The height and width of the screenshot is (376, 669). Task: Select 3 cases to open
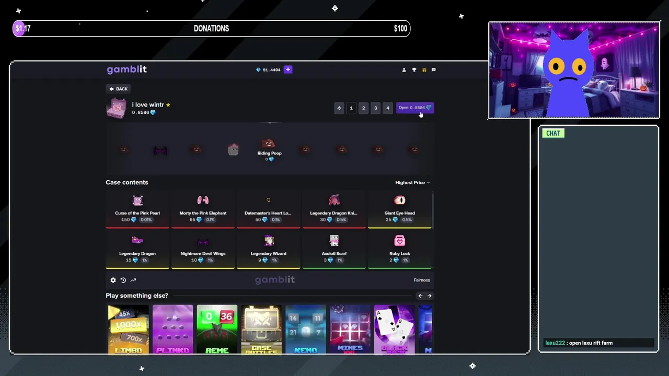point(375,108)
